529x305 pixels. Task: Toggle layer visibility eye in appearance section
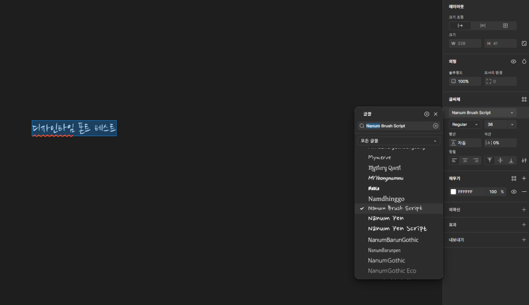pos(513,62)
